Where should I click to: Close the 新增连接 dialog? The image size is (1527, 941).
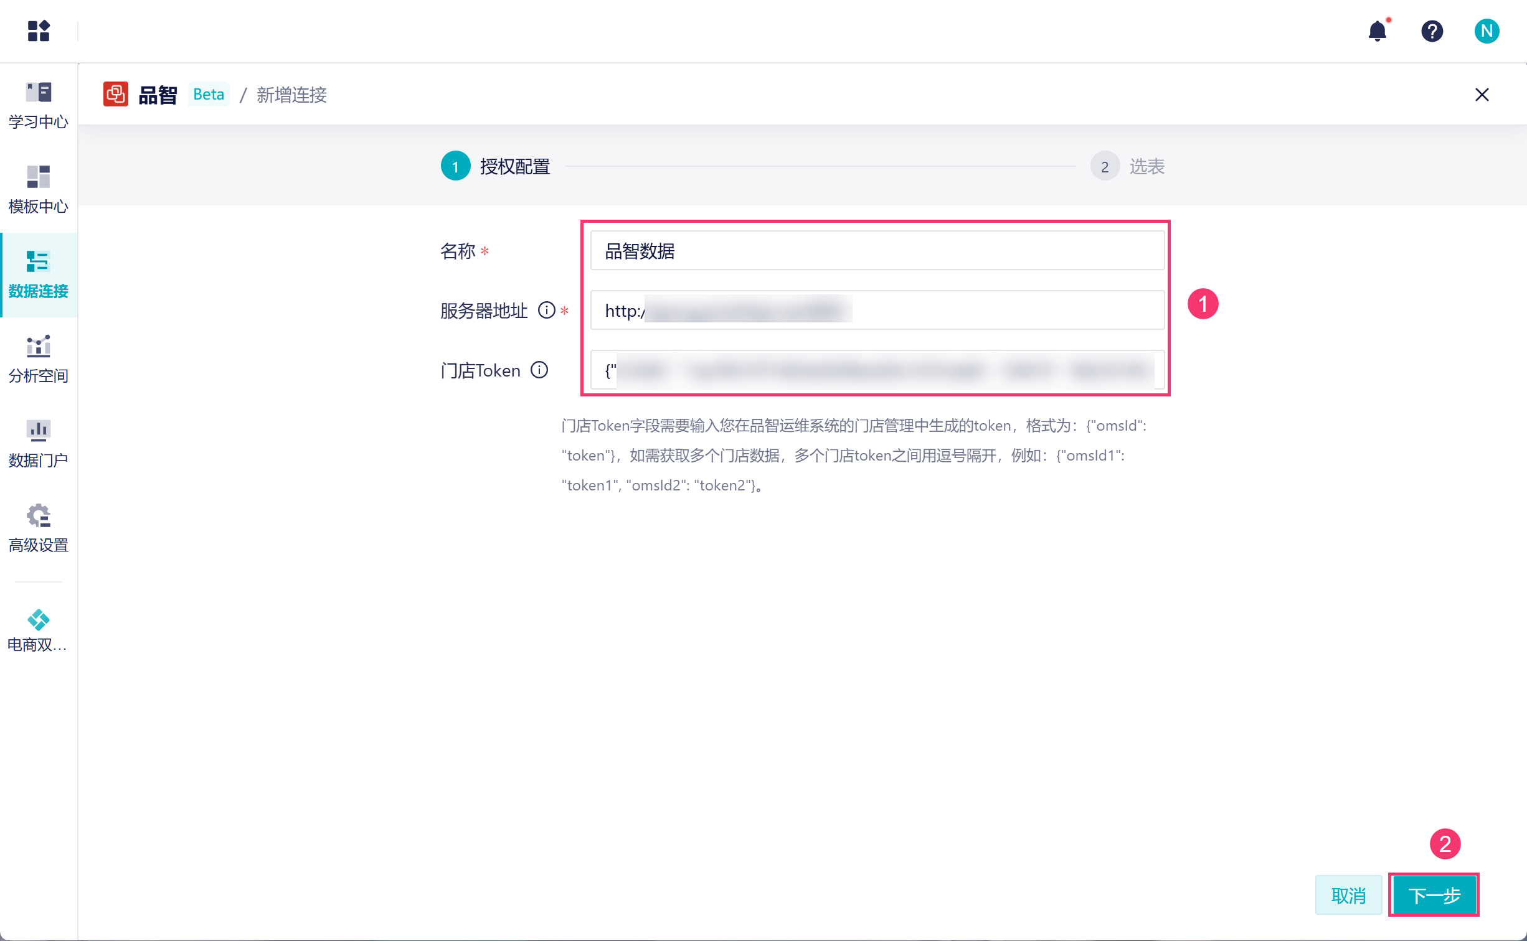pos(1482,95)
